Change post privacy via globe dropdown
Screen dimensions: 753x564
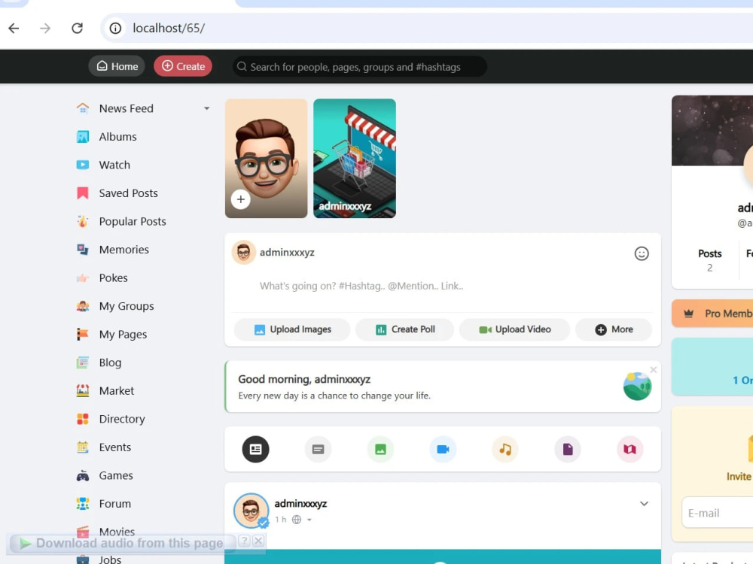(303, 520)
